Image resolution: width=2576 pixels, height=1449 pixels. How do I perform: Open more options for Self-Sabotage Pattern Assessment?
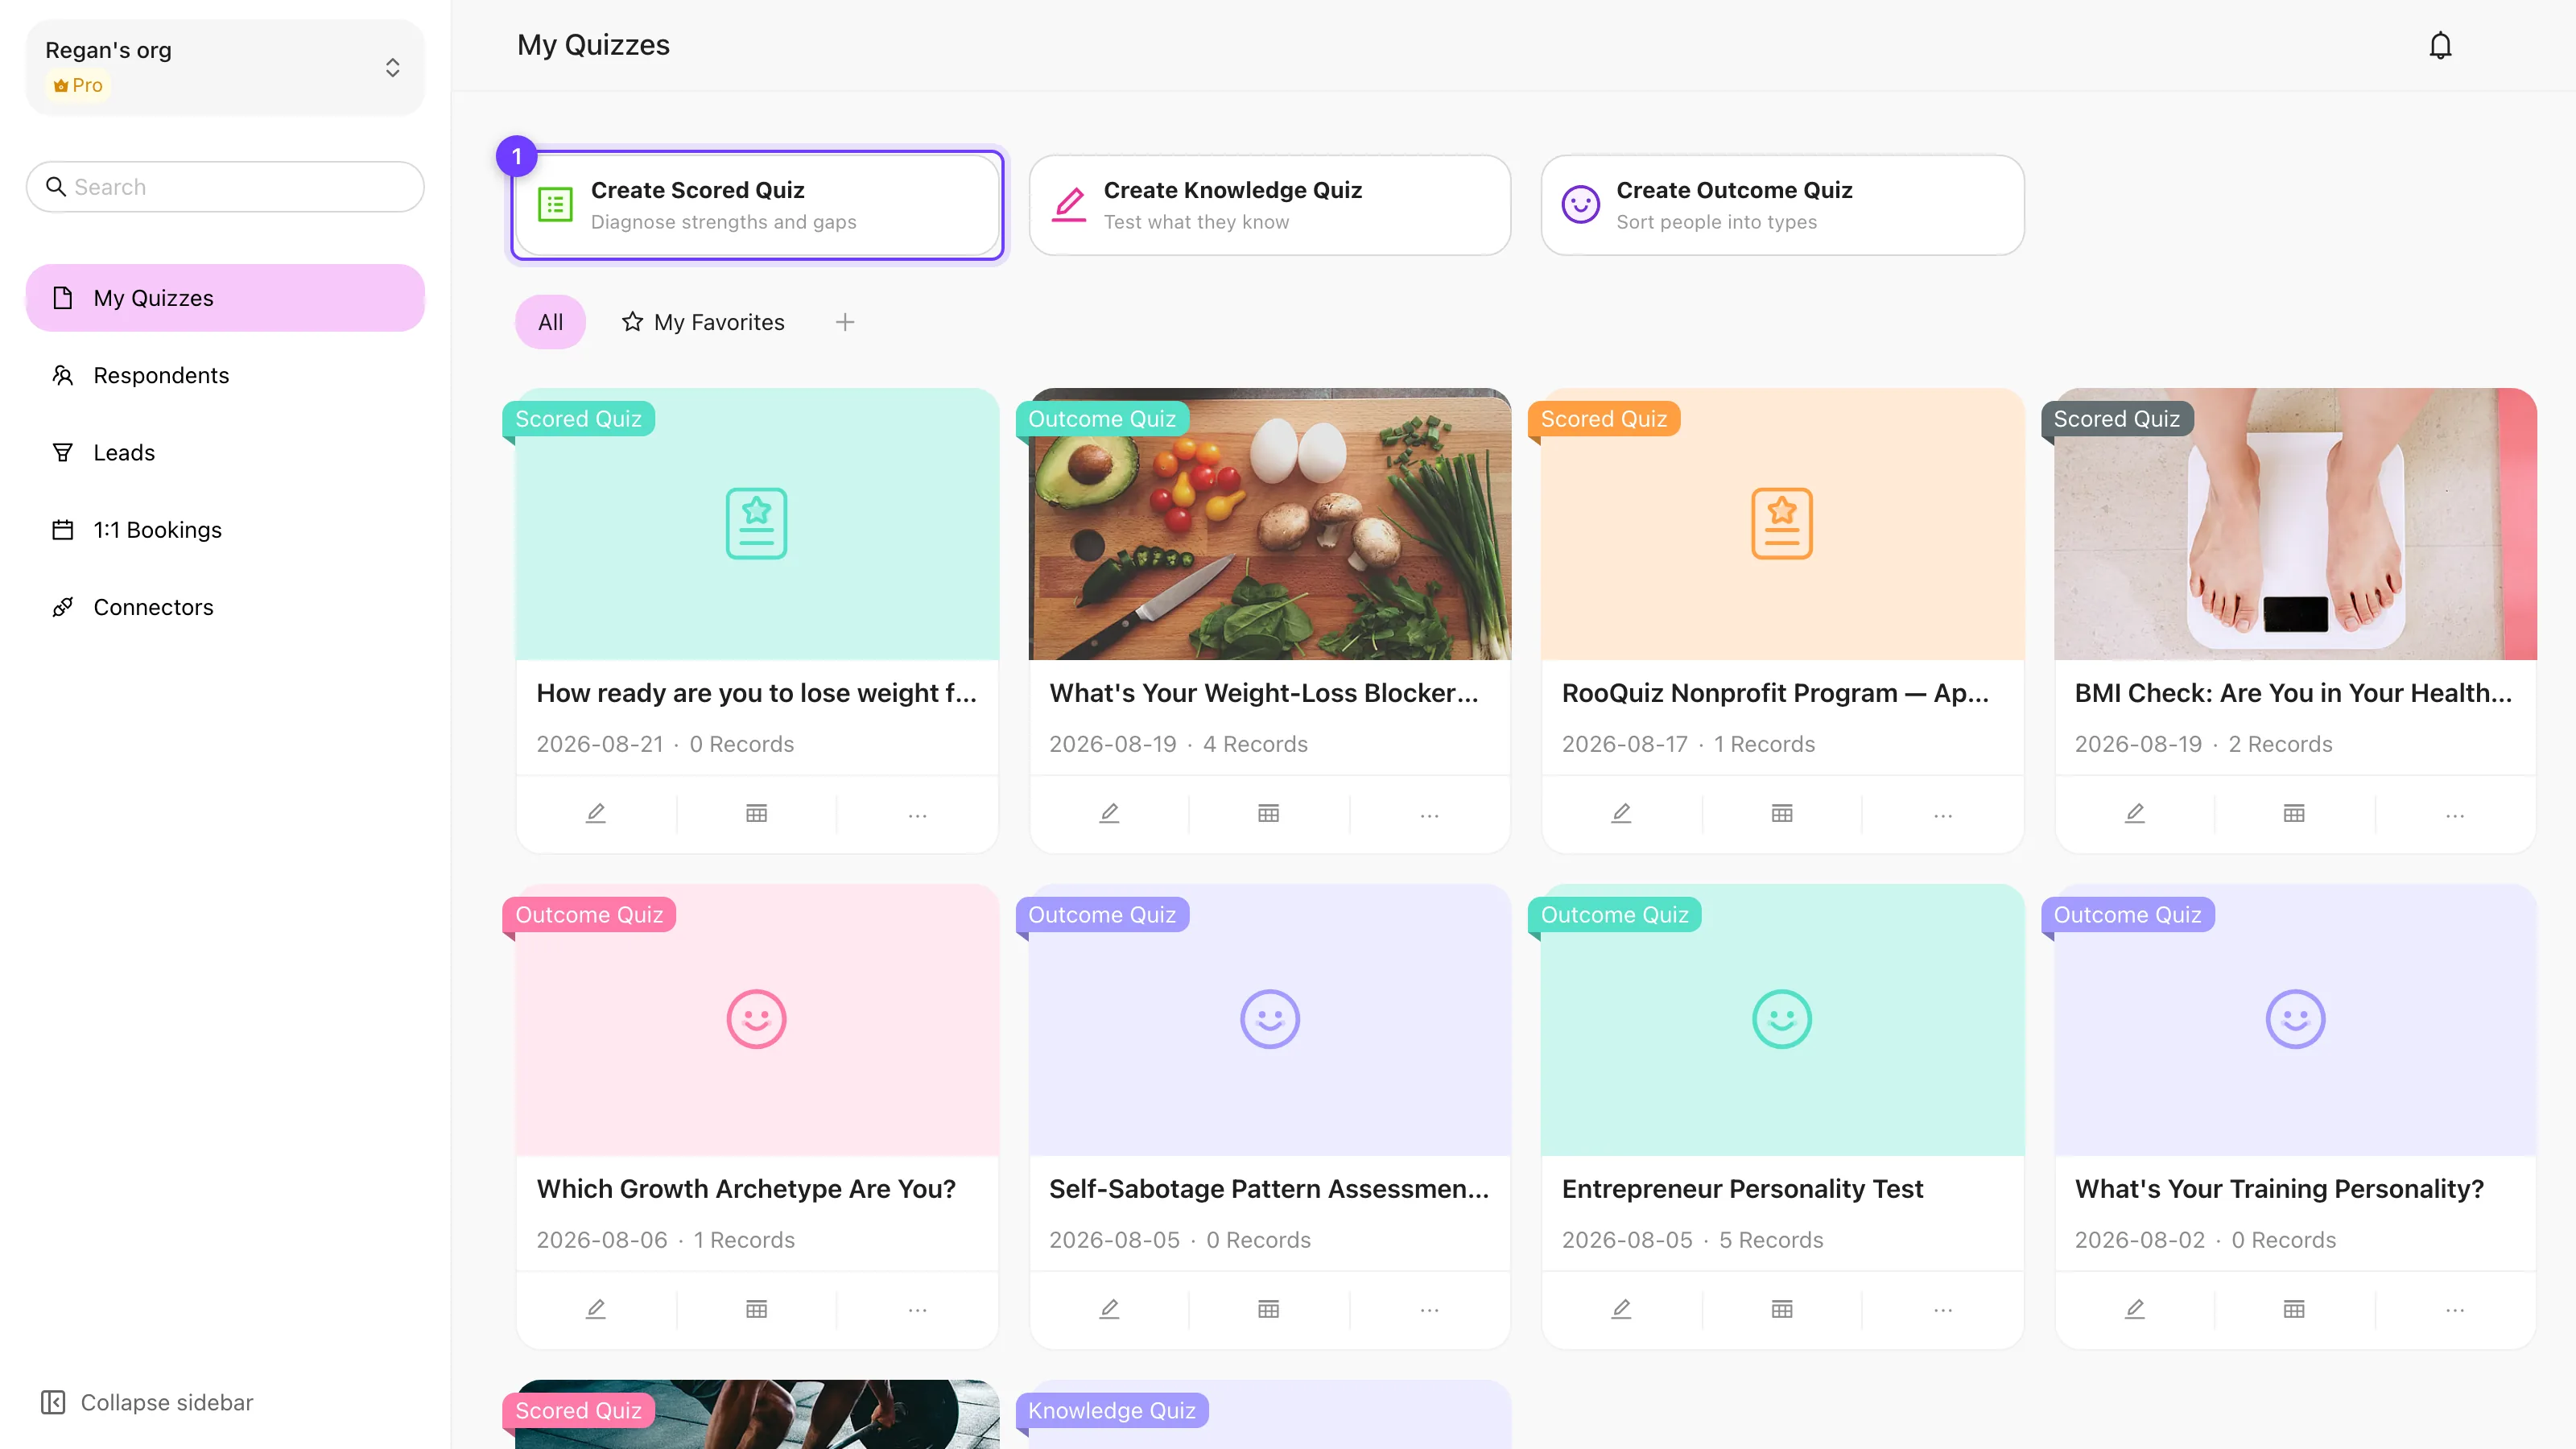(1430, 1309)
